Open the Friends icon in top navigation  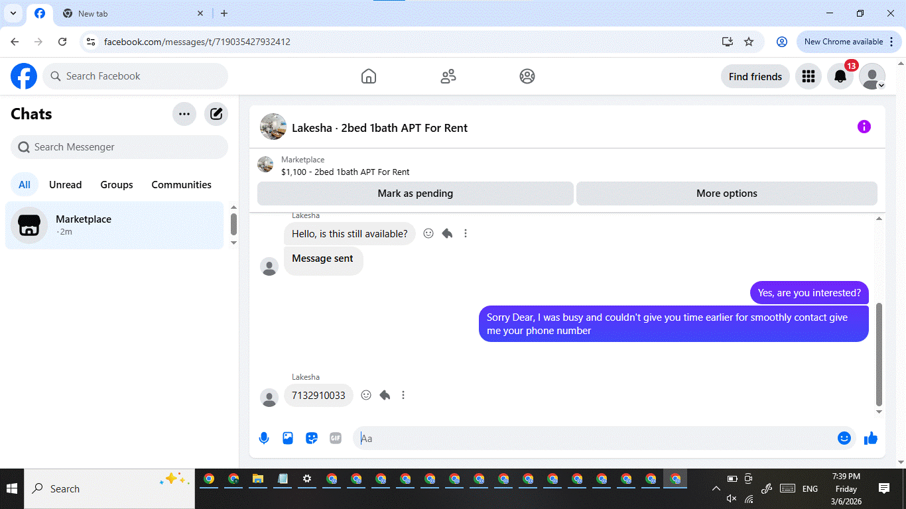coord(448,76)
